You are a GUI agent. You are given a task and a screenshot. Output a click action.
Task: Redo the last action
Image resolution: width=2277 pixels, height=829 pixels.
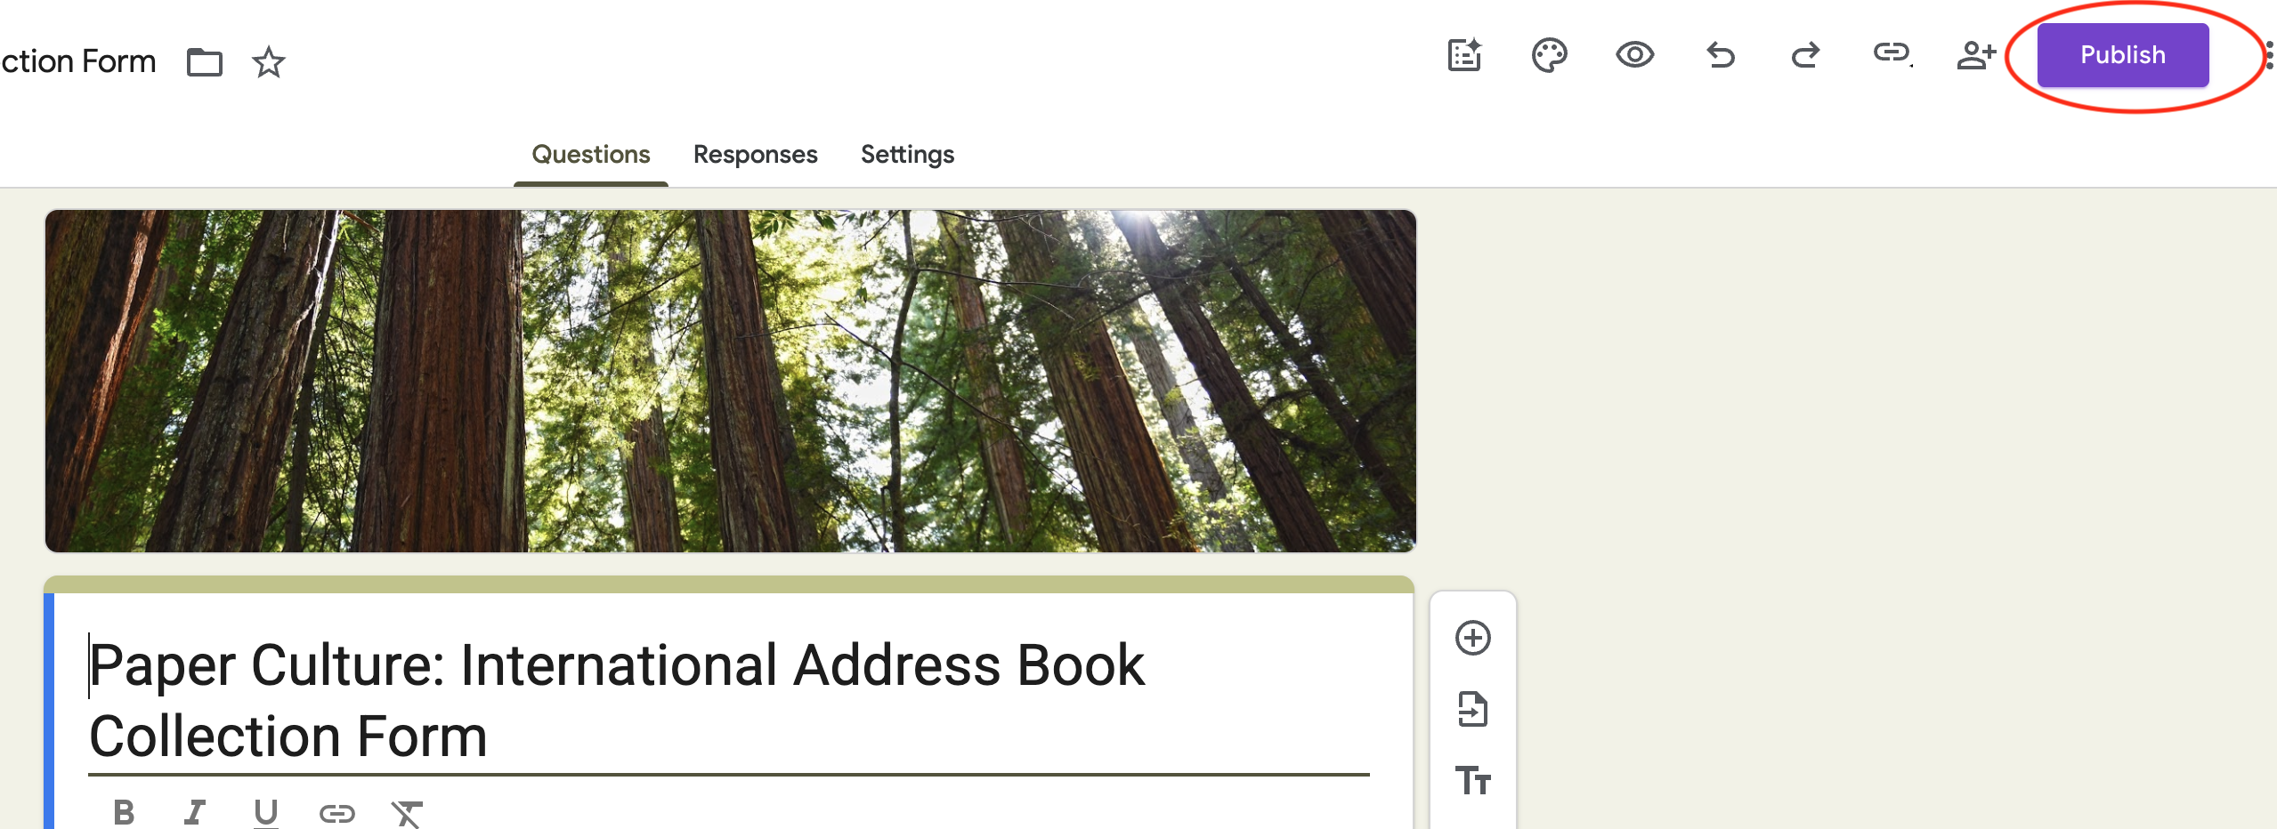point(1805,55)
